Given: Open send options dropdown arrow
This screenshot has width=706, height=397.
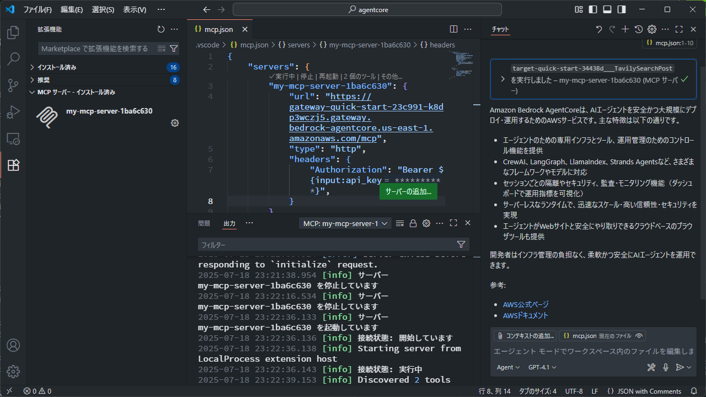Looking at the screenshot, I should coord(689,367).
